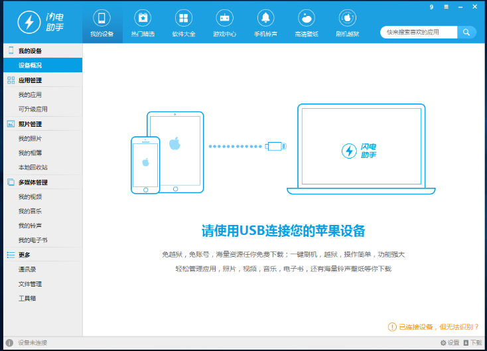487x351 pixels.
Task: Open 工具箱 toolbox in the sidebar
Action: coord(27,299)
